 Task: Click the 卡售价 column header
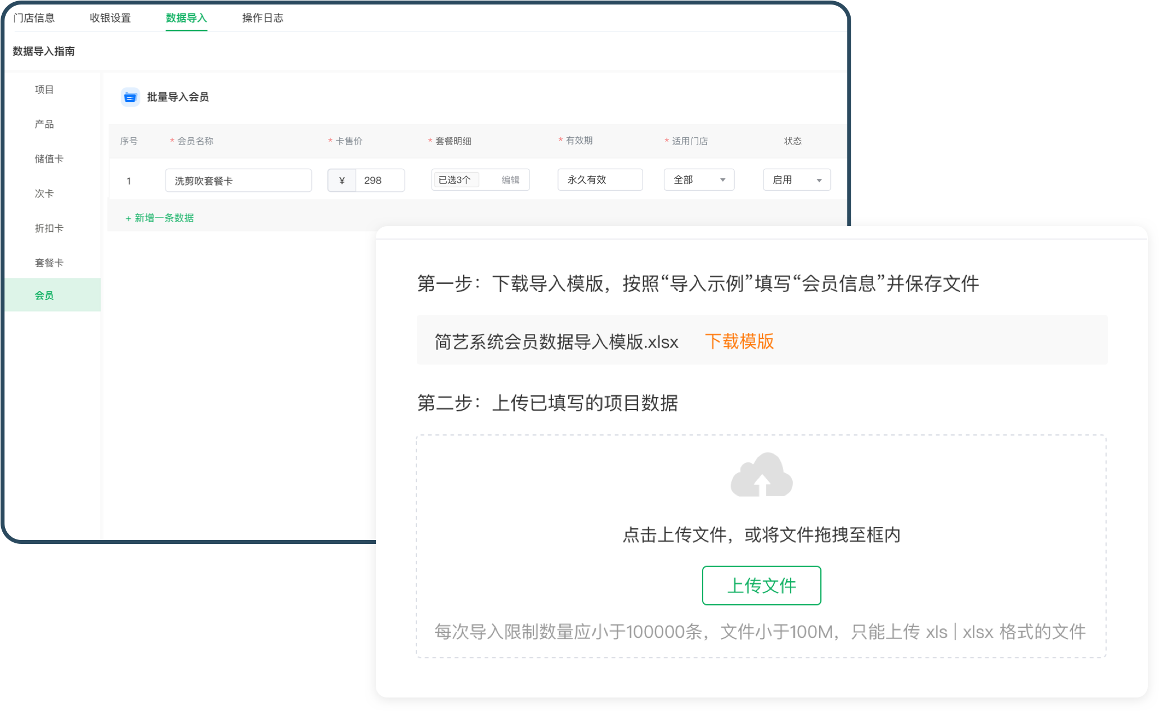tap(349, 141)
